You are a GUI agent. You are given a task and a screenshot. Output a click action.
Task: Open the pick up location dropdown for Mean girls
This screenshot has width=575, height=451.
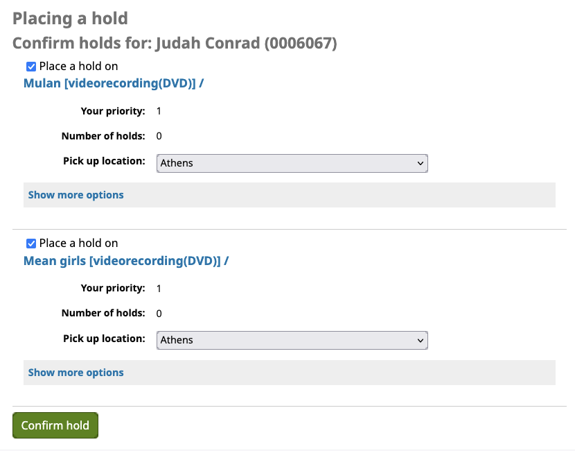pyautogui.click(x=292, y=340)
